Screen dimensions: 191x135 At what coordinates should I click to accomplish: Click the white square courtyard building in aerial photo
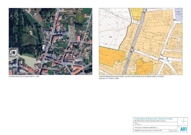(14, 52)
